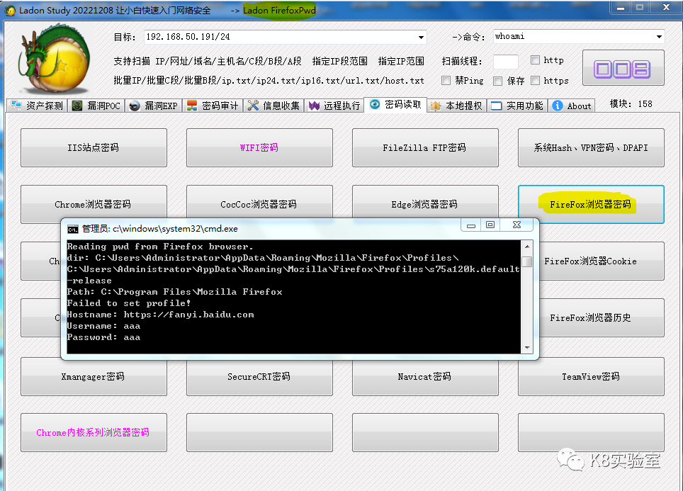This screenshot has width=683, height=491.
Task: Click the Ladon title bar app icon
Action: pos(10,11)
